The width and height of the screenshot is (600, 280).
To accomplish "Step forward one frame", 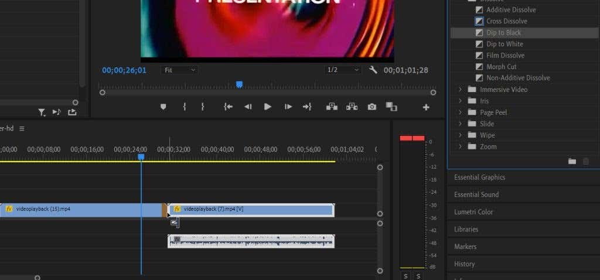I will click(288, 107).
